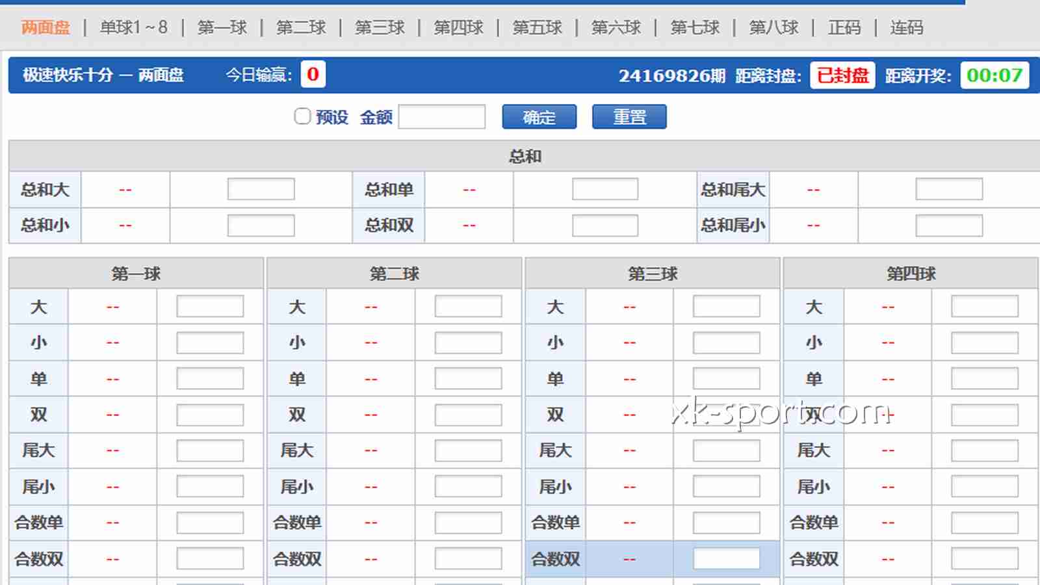The image size is (1040, 585).
Task: Click 第二球 单 bet input field
Action: click(468, 378)
